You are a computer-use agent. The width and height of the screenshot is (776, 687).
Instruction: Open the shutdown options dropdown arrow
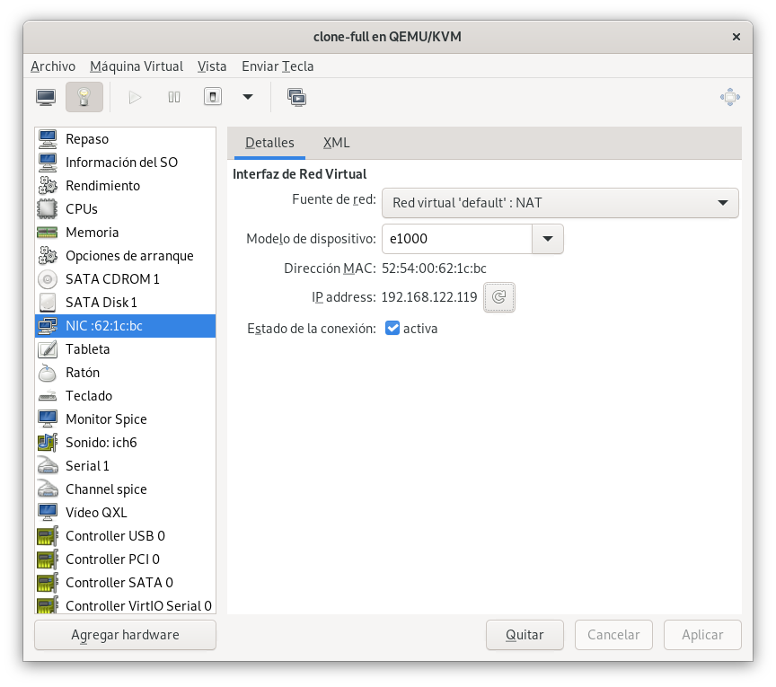point(248,97)
